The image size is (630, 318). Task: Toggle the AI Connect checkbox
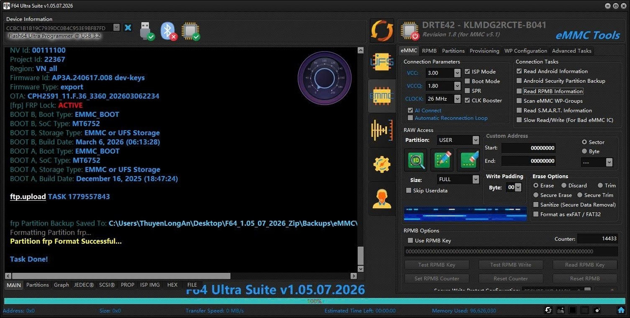point(410,110)
